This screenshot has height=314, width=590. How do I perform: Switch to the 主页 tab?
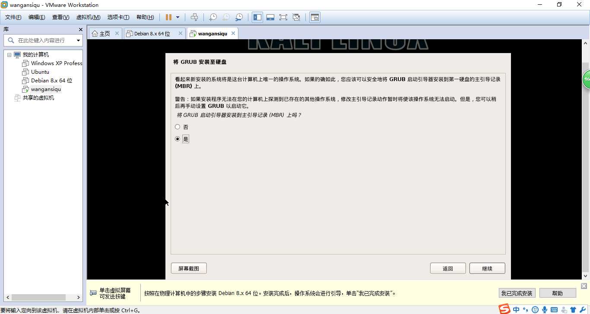tap(105, 34)
